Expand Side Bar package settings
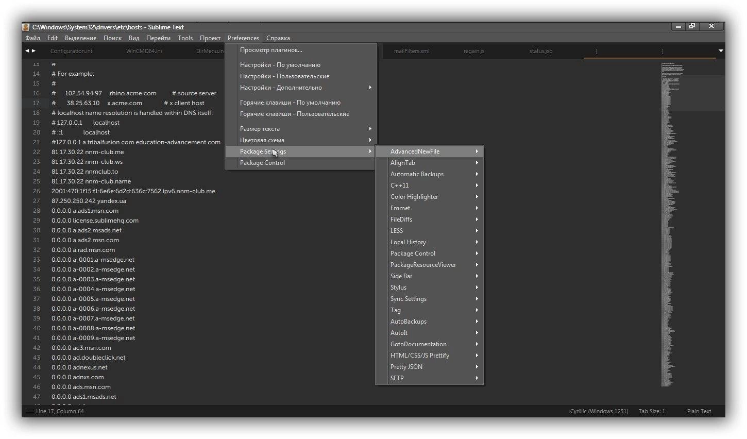Image resolution: width=747 pixels, height=439 pixels. click(429, 276)
